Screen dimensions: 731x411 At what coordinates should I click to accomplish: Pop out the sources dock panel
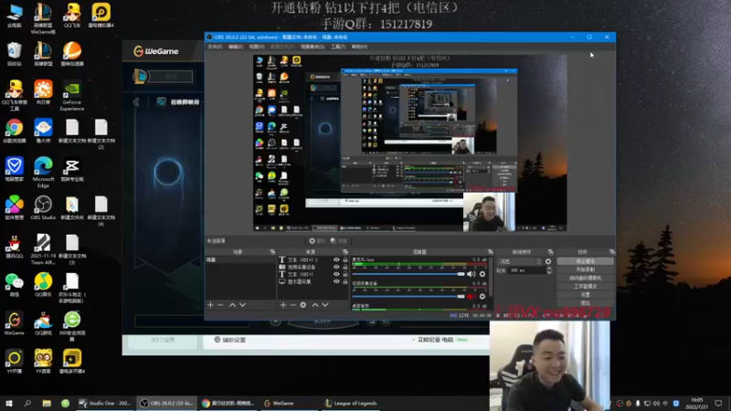coord(345,252)
